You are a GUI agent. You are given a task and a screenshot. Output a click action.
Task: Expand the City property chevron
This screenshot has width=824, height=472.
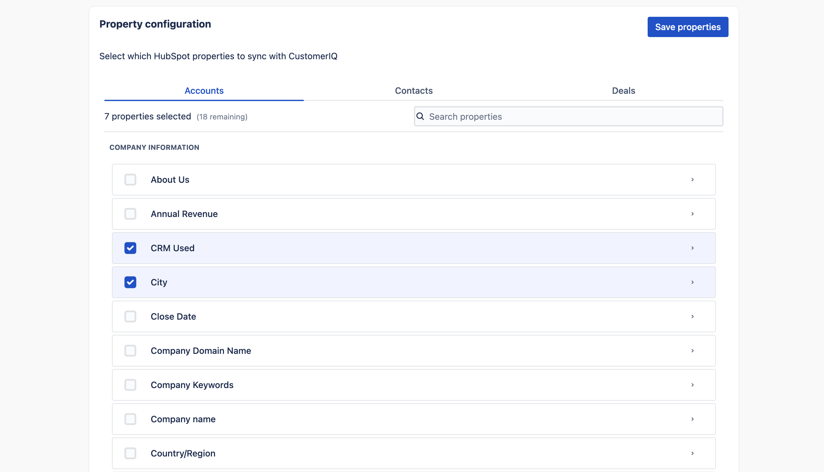pos(692,282)
